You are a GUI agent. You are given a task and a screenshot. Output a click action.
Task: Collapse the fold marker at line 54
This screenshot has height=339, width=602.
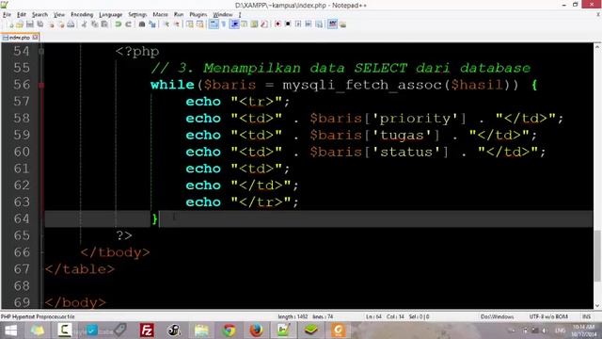pyautogui.click(x=41, y=51)
